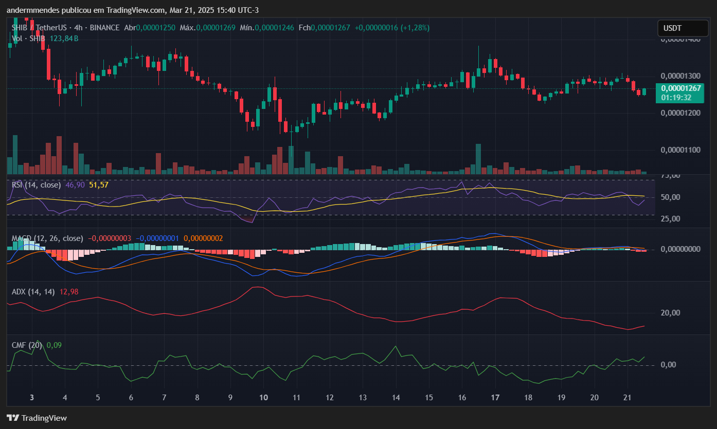The image size is (717, 429).
Task: Click day 21 on the time axis
Action: tap(628, 398)
